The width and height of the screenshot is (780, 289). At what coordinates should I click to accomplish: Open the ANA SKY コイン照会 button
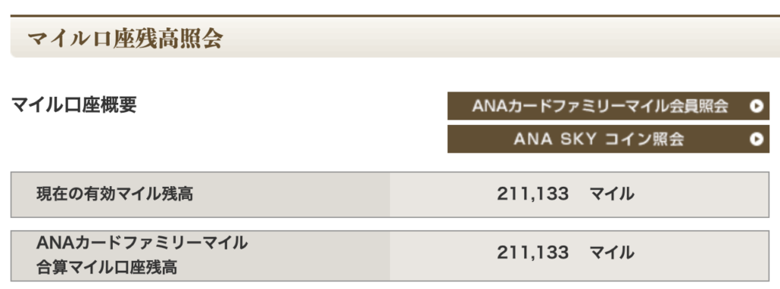click(608, 139)
